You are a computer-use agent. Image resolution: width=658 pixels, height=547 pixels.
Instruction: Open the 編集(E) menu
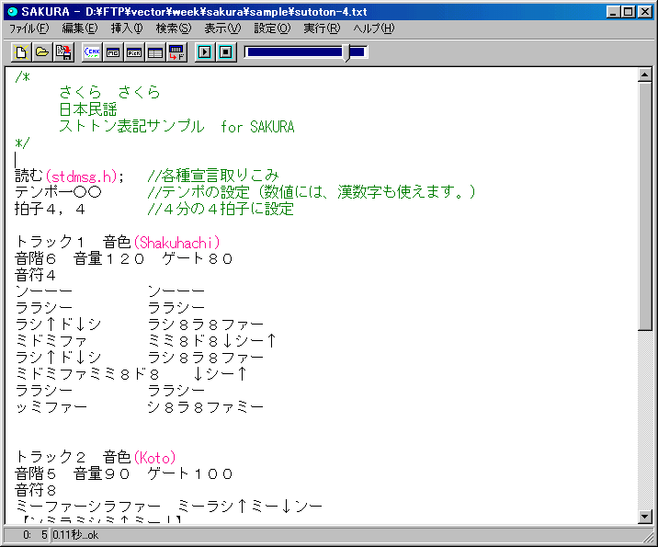(80, 28)
